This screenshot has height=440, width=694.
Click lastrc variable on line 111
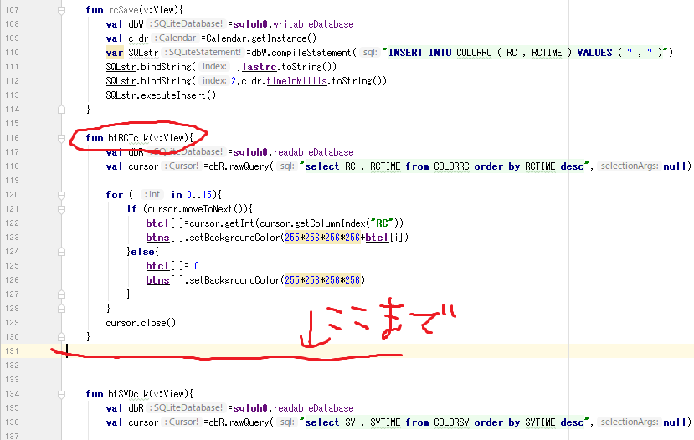point(260,67)
